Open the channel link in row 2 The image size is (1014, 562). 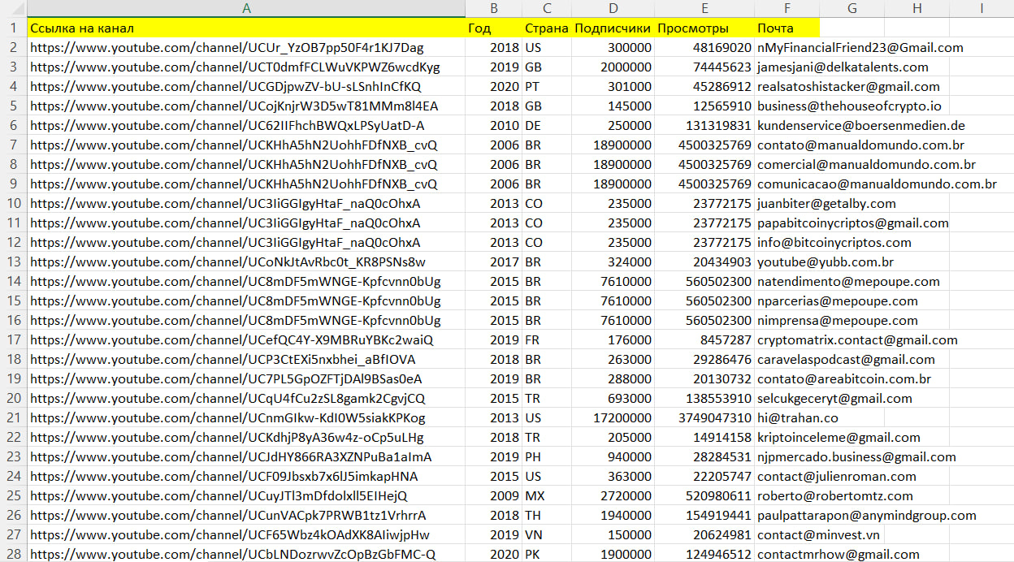227,47
